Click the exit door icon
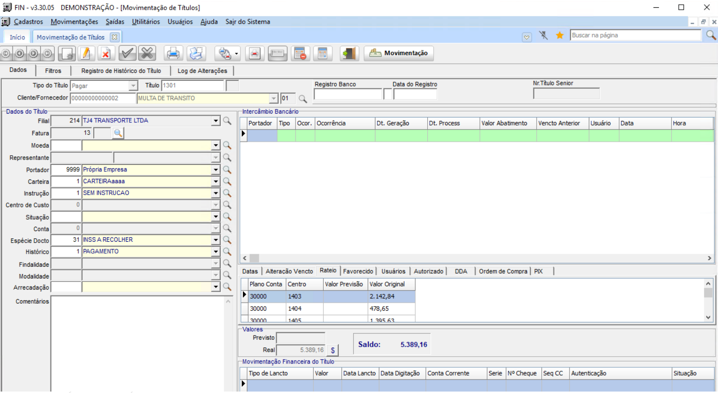This screenshot has width=718, height=393. 348,54
